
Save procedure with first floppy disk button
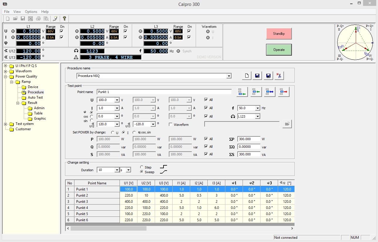click(257, 76)
